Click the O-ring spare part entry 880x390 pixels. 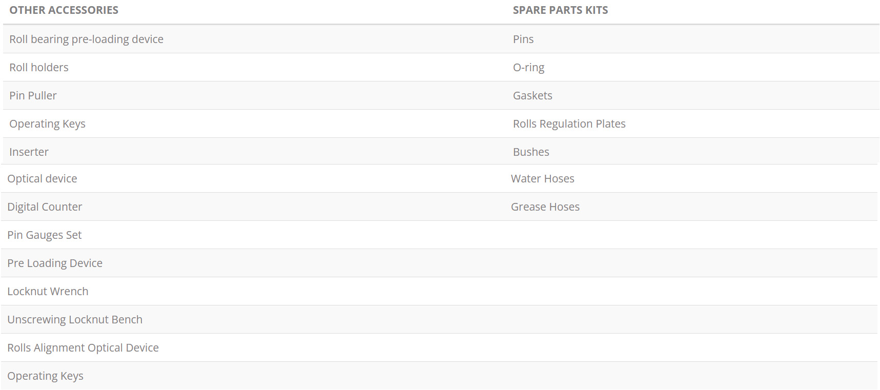point(528,68)
